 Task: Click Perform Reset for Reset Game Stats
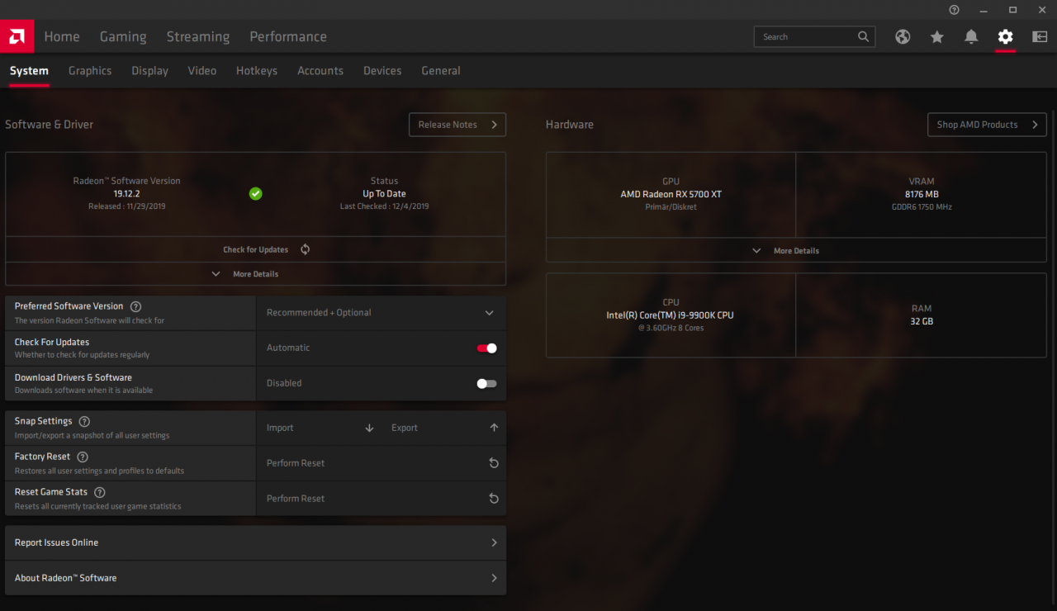point(296,499)
